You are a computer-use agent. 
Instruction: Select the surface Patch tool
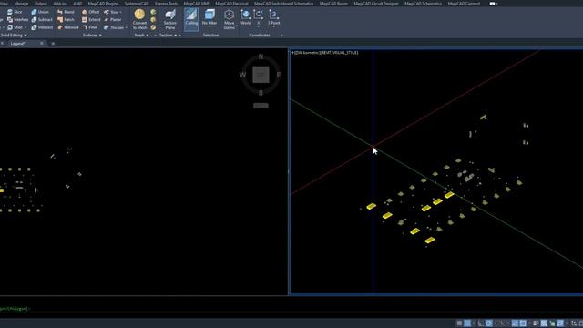pyautogui.click(x=66, y=20)
